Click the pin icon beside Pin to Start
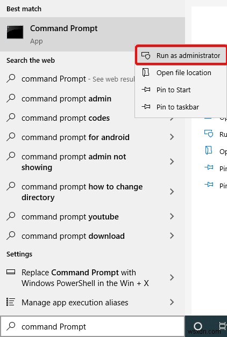 click(x=146, y=90)
